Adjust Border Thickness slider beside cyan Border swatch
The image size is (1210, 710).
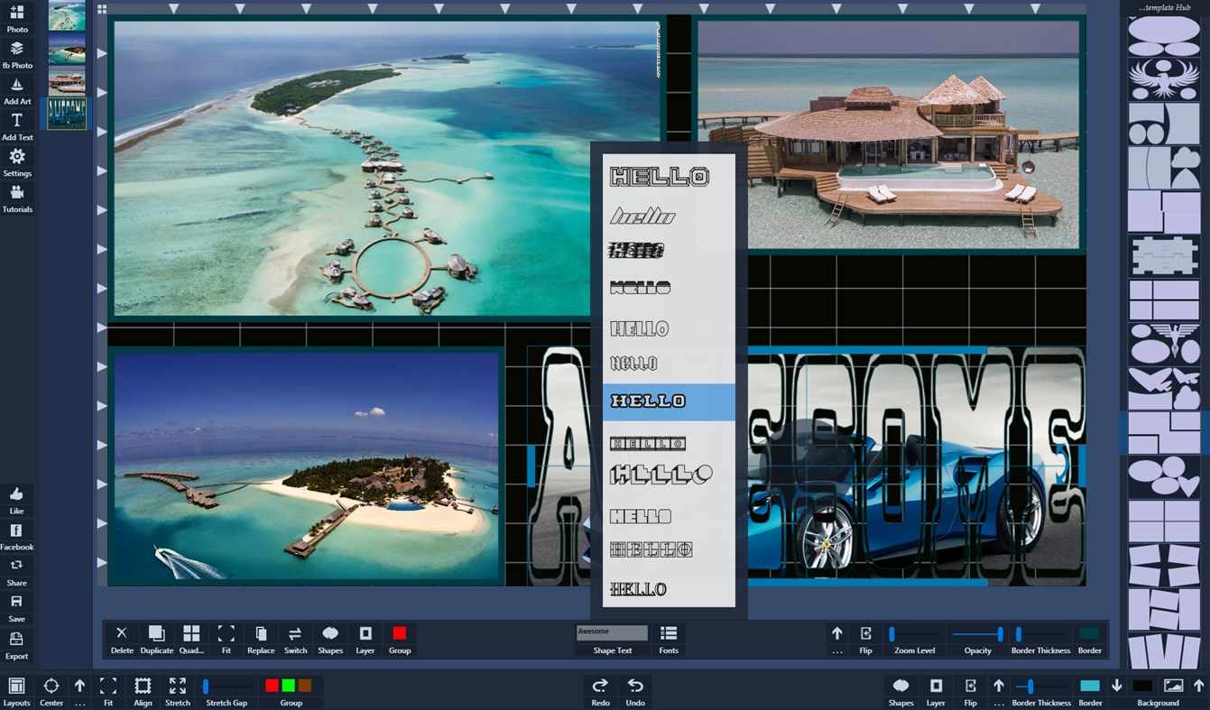click(1041, 687)
